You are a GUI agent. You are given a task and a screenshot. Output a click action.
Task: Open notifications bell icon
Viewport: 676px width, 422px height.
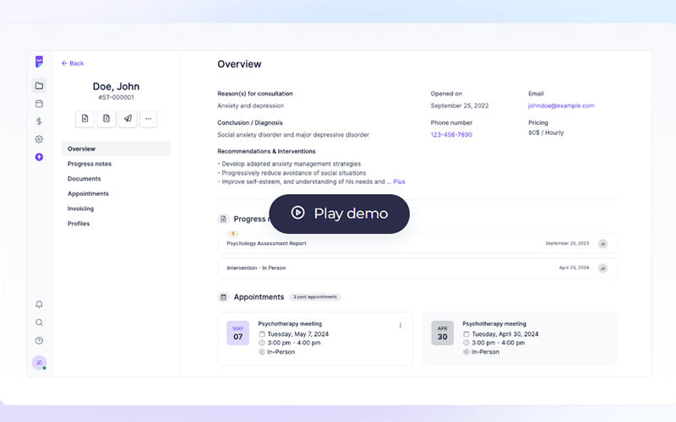39,305
